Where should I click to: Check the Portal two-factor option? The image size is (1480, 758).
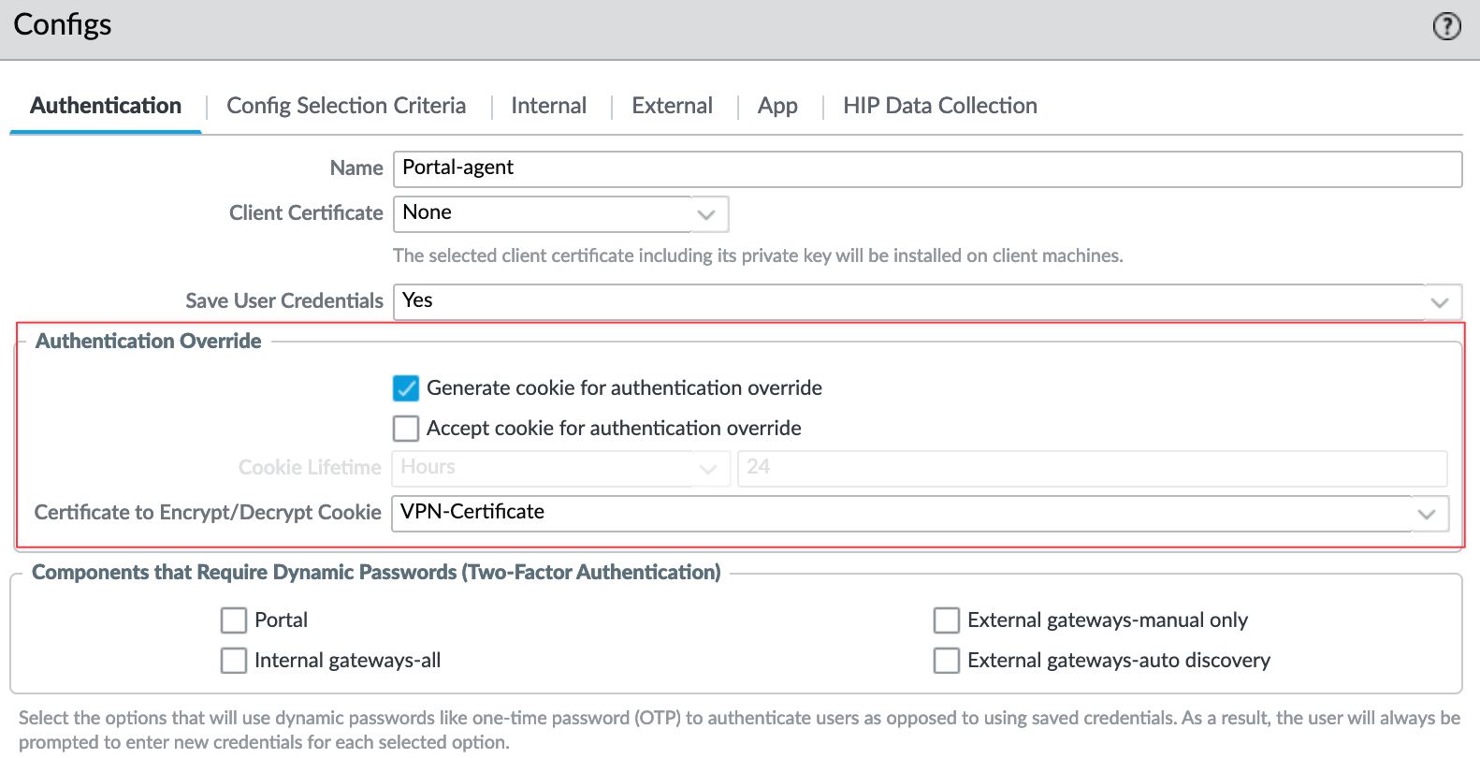(234, 620)
